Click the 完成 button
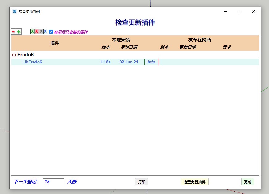 click(247, 182)
